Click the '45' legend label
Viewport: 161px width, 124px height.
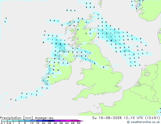click(x=73, y=123)
